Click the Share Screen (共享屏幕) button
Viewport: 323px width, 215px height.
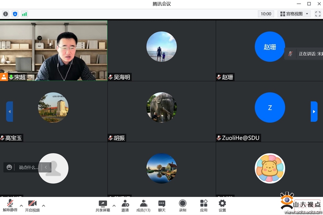tap(103, 206)
